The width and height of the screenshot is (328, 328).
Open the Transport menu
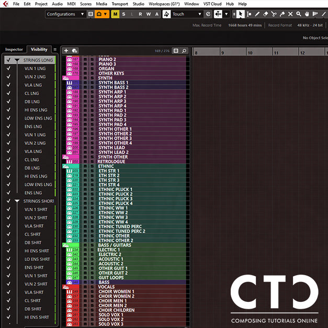coord(120,4)
